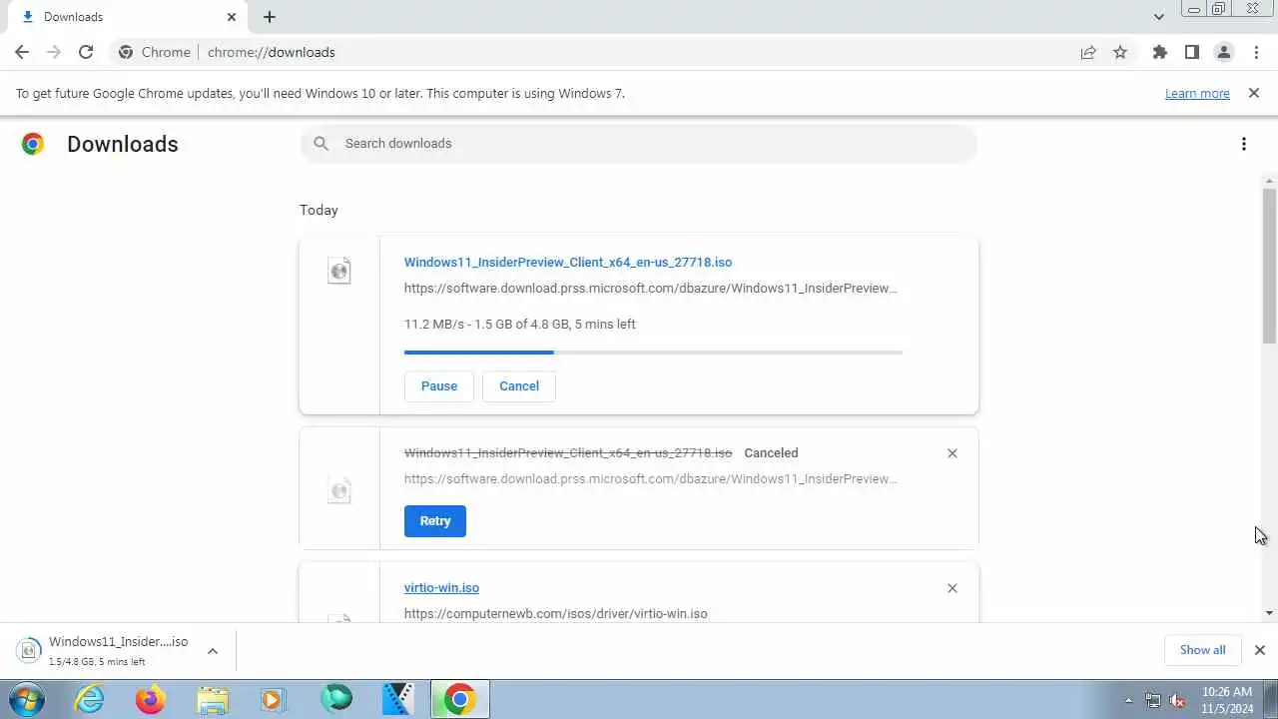Viewport: 1278px width, 719px height.
Task: Click the muted volume tray icon
Action: click(1178, 700)
